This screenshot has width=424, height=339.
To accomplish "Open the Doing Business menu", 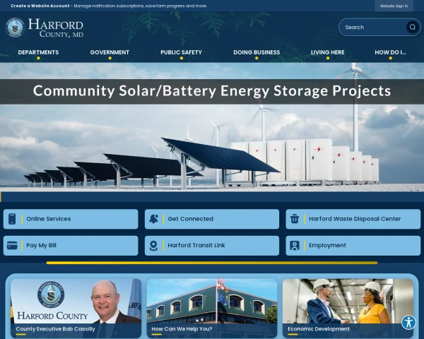I will pos(257,52).
